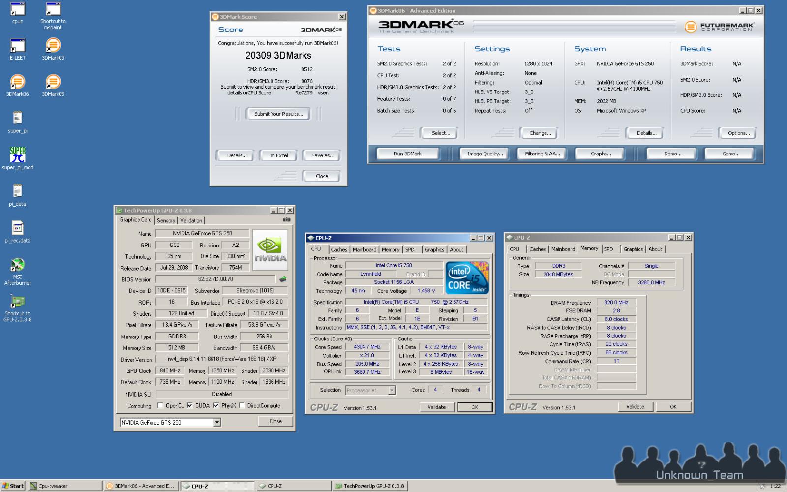787x492 pixels.
Task: Click Options under Results in 3DMark06
Action: pyautogui.click(x=738, y=133)
